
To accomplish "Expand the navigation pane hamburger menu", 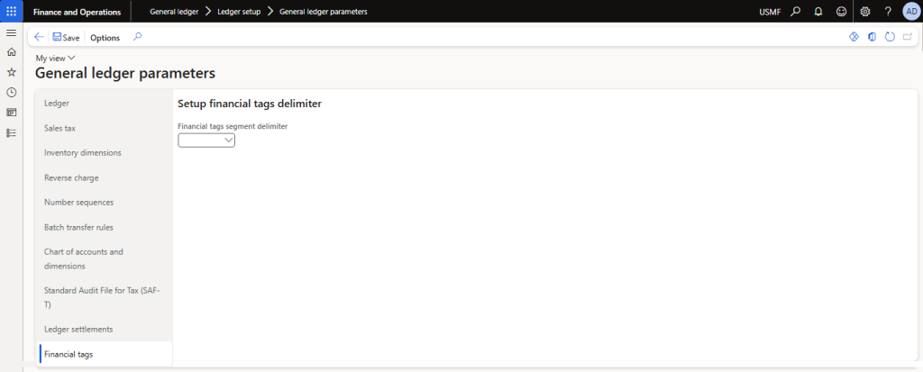I will click(11, 32).
